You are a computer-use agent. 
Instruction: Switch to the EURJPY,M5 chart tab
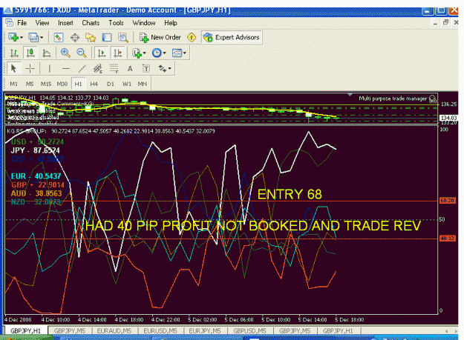205,331
